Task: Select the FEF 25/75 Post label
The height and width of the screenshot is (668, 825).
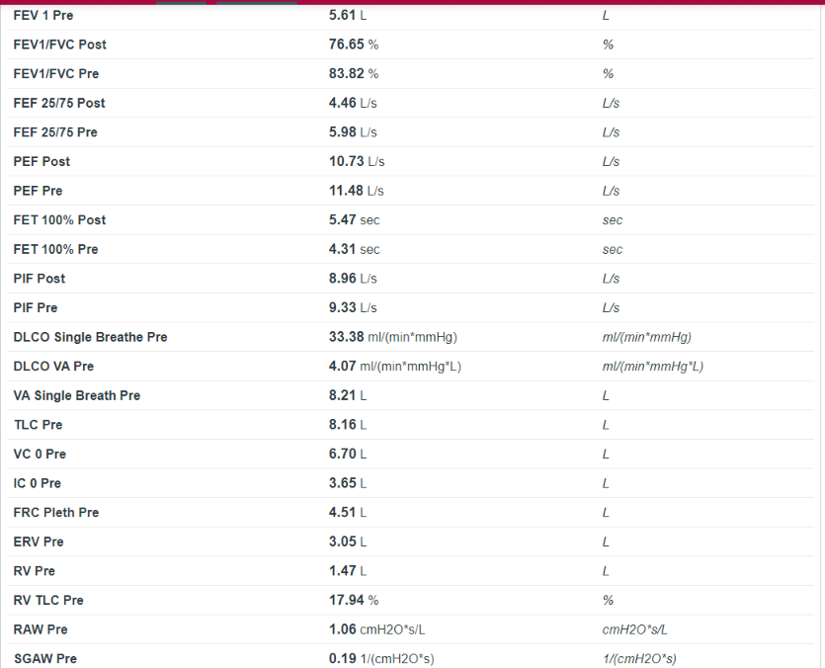Action: (59, 103)
